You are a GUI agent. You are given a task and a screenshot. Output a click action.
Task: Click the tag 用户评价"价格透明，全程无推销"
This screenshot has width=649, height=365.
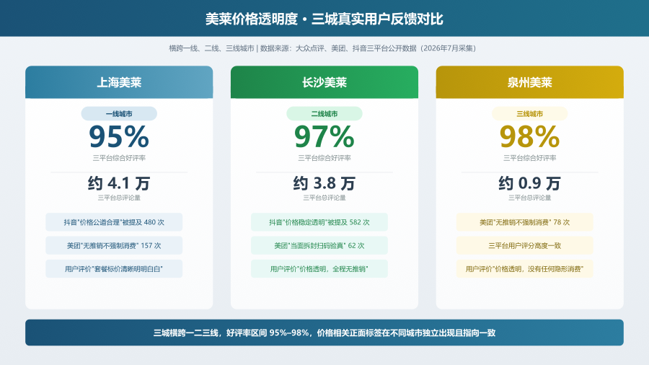pos(319,269)
